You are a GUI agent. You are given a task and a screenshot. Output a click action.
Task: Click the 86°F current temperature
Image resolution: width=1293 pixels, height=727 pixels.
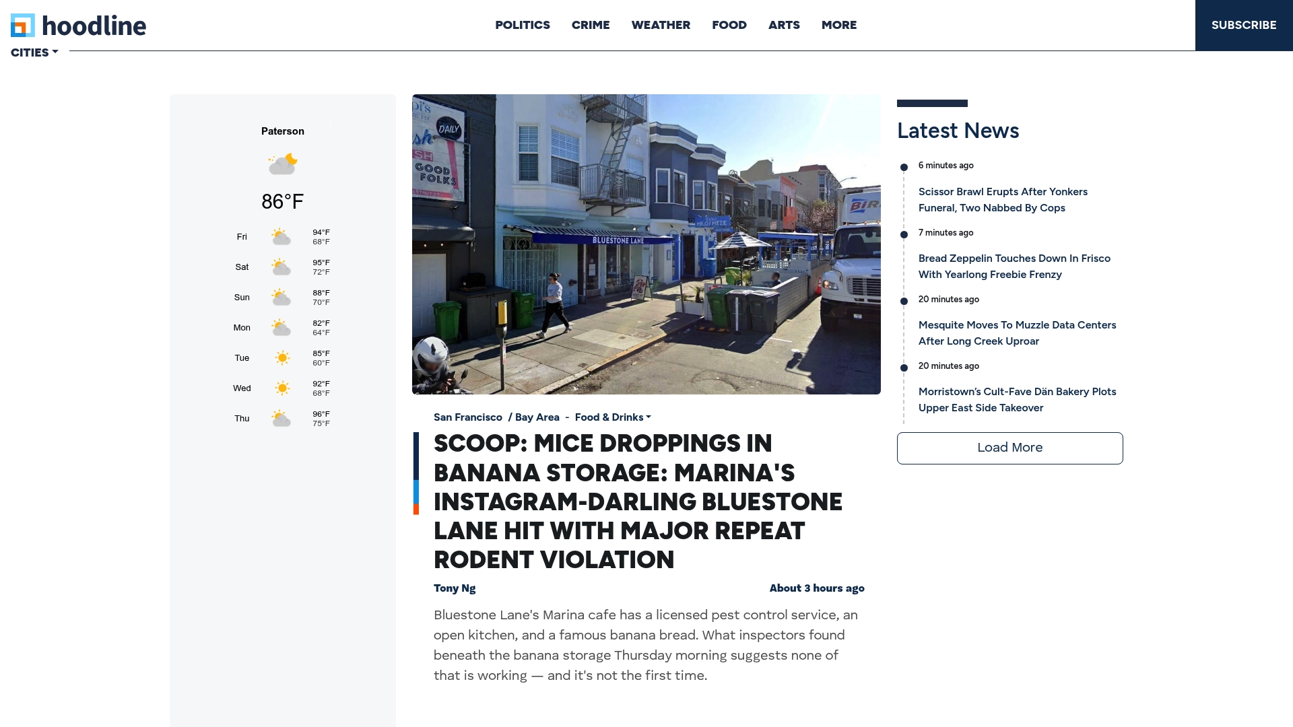click(283, 201)
